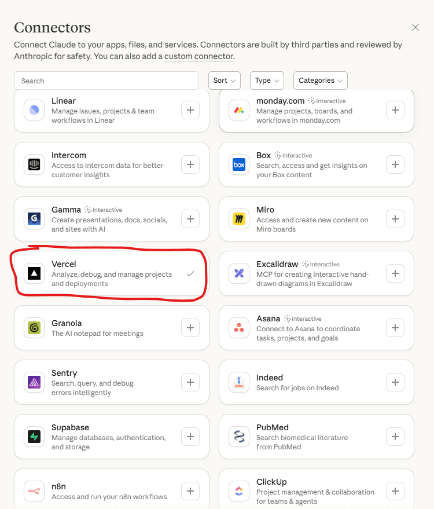Click the Sentry logo icon

coord(34,382)
